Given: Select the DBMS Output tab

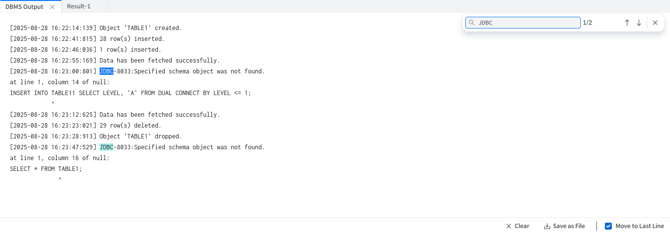Looking at the screenshot, I should click(x=24, y=7).
